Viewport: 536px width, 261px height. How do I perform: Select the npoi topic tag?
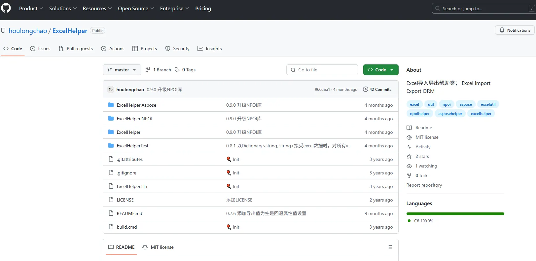click(447, 104)
